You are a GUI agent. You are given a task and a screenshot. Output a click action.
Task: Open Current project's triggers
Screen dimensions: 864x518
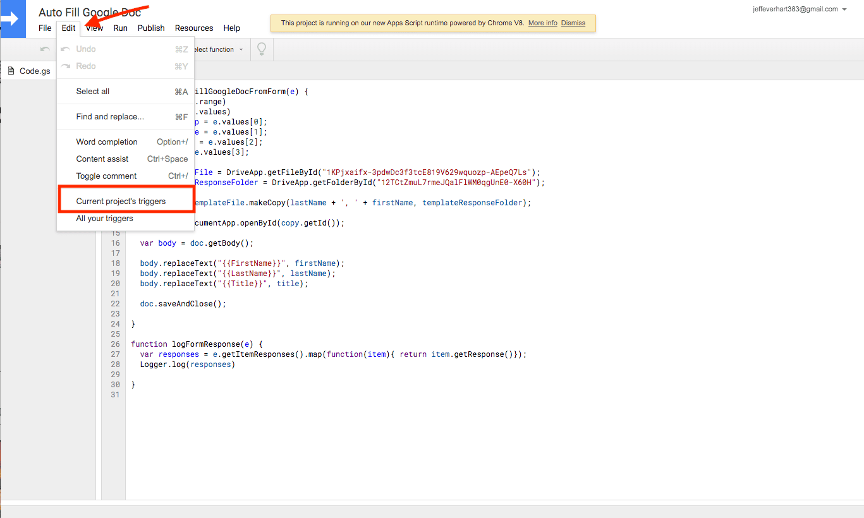pos(125,202)
